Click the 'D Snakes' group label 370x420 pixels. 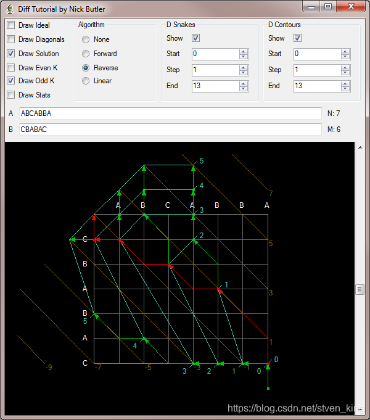click(181, 25)
